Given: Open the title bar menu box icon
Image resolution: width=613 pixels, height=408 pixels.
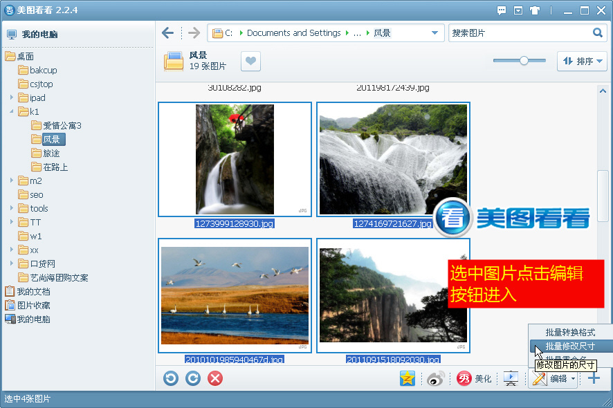Looking at the screenshot, I should pyautogui.click(x=518, y=10).
